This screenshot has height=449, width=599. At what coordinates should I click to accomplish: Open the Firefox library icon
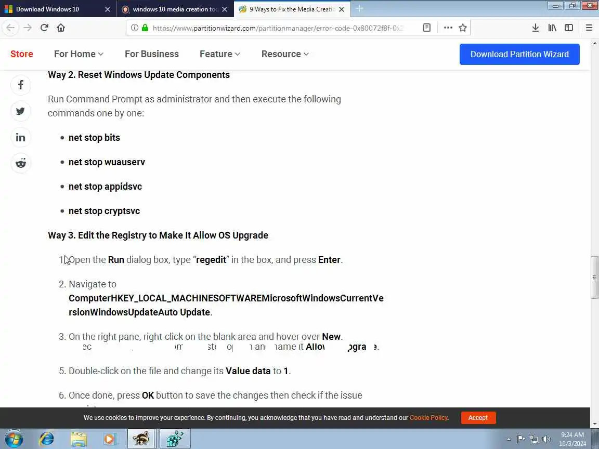pos(552,28)
